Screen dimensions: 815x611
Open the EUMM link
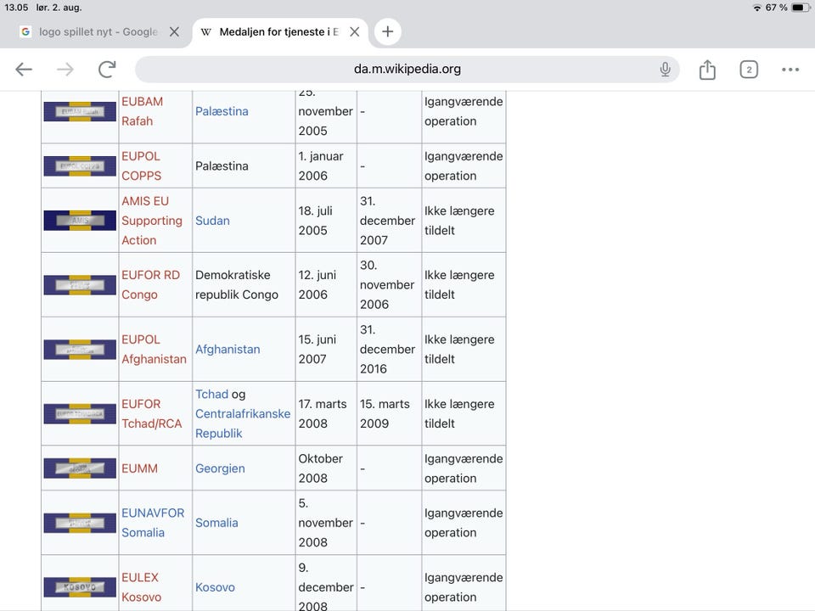click(139, 468)
